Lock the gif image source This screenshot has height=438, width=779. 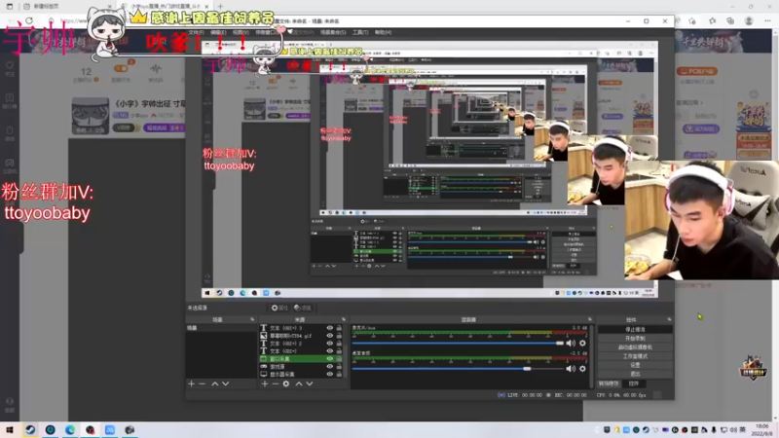[x=339, y=336]
